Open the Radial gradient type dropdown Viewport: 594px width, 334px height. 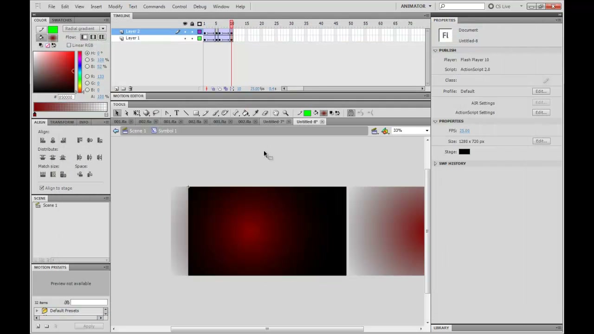84,29
